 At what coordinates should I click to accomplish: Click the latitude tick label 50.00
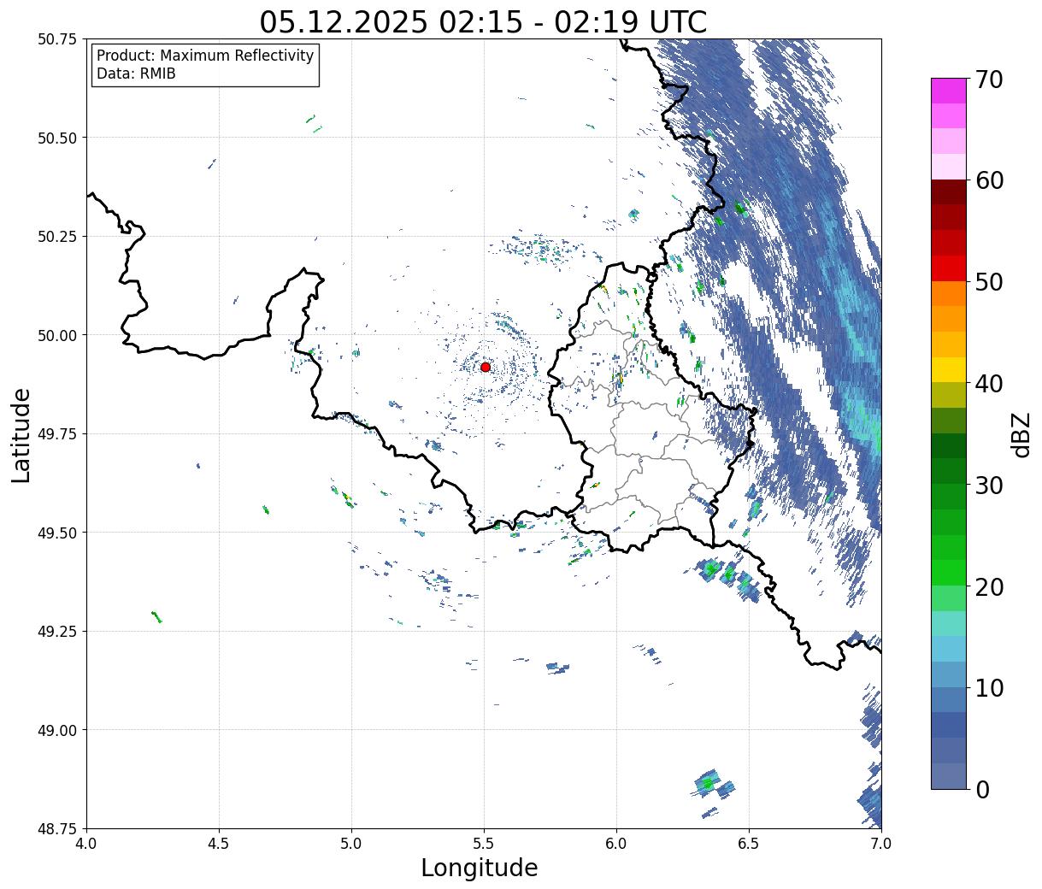57,335
